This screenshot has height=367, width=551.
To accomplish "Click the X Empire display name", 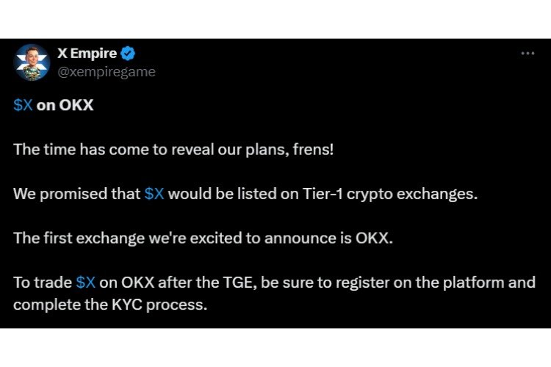I will click(x=87, y=54).
